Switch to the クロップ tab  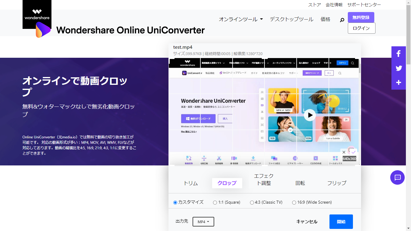coord(227,183)
